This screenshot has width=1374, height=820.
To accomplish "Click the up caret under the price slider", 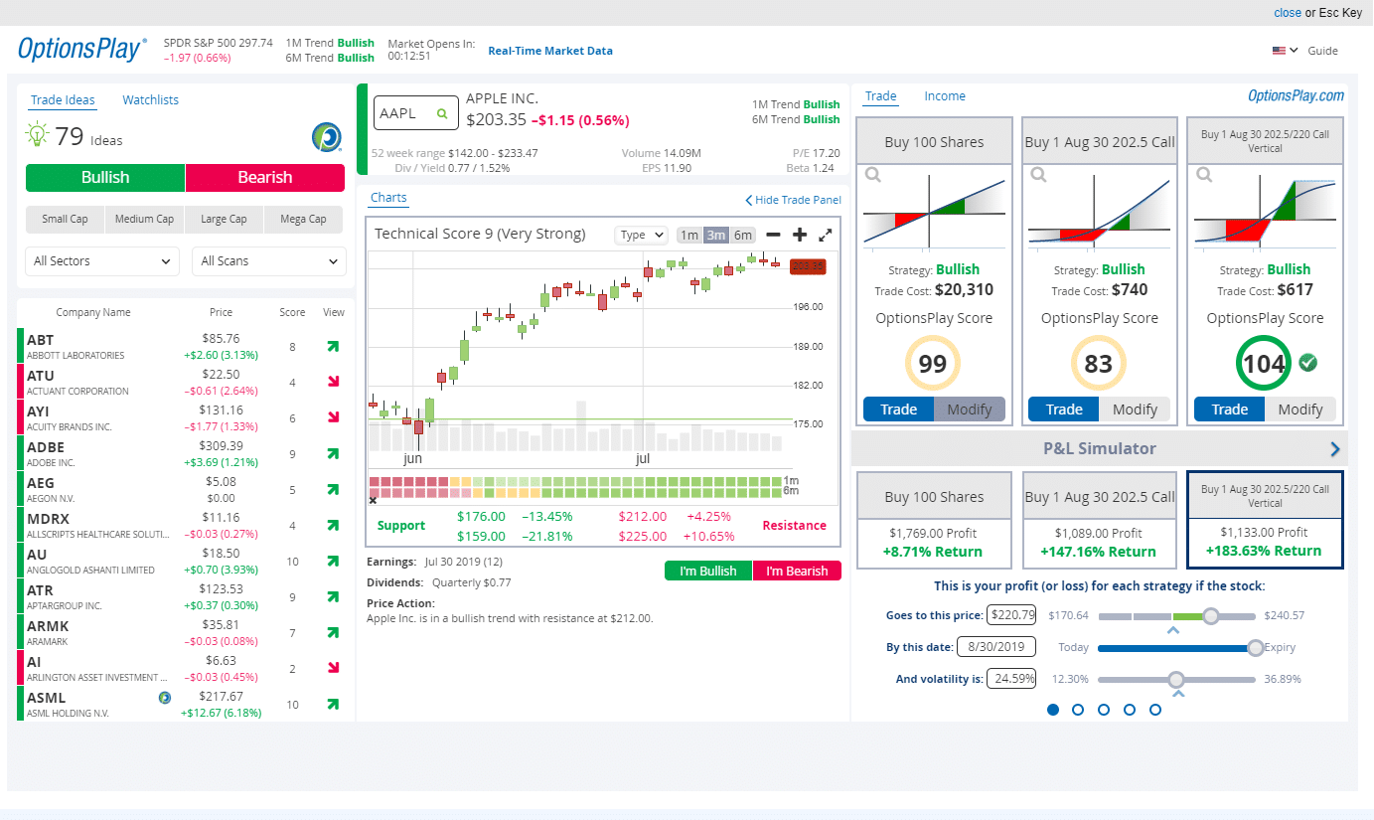I will (x=1173, y=630).
